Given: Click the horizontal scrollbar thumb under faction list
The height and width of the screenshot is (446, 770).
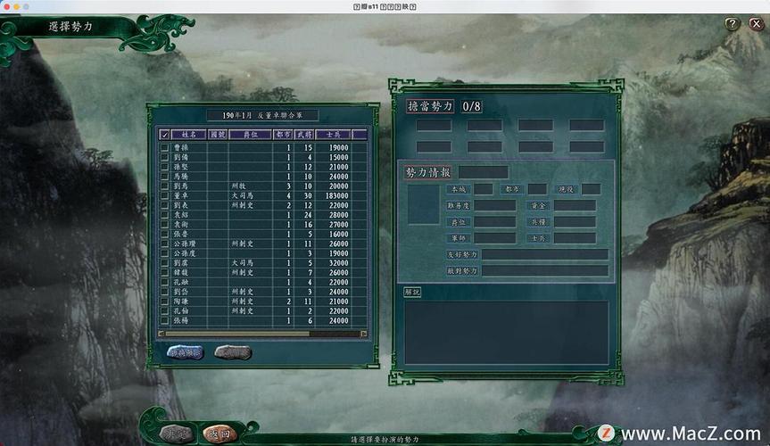Looking at the screenshot, I should click(237, 334).
